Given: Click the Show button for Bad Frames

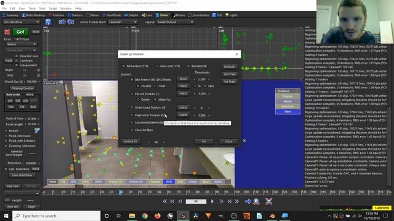Looking at the screenshot, I should [183, 79].
